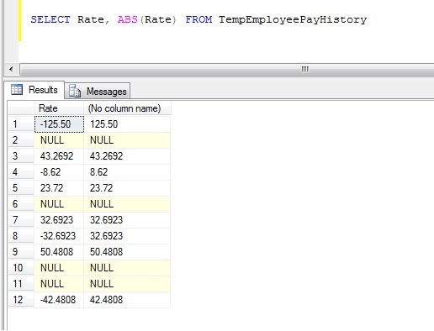Click the second-column 43.2692 cell

127,156
